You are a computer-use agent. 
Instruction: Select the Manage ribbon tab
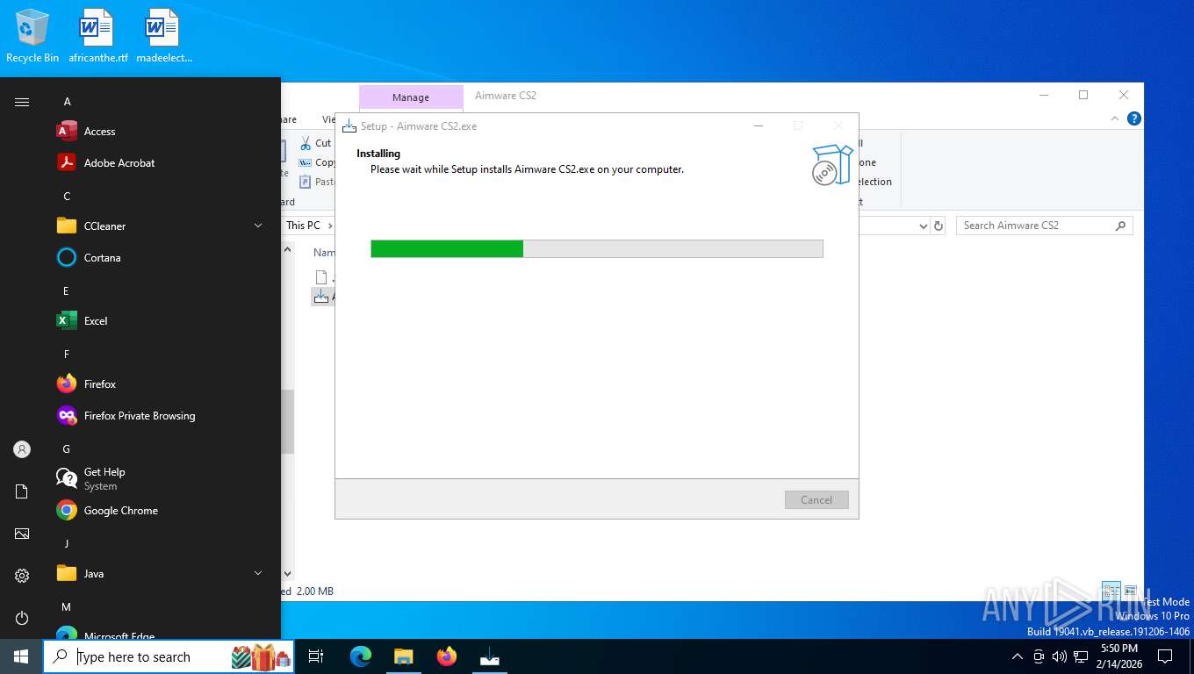[411, 97]
